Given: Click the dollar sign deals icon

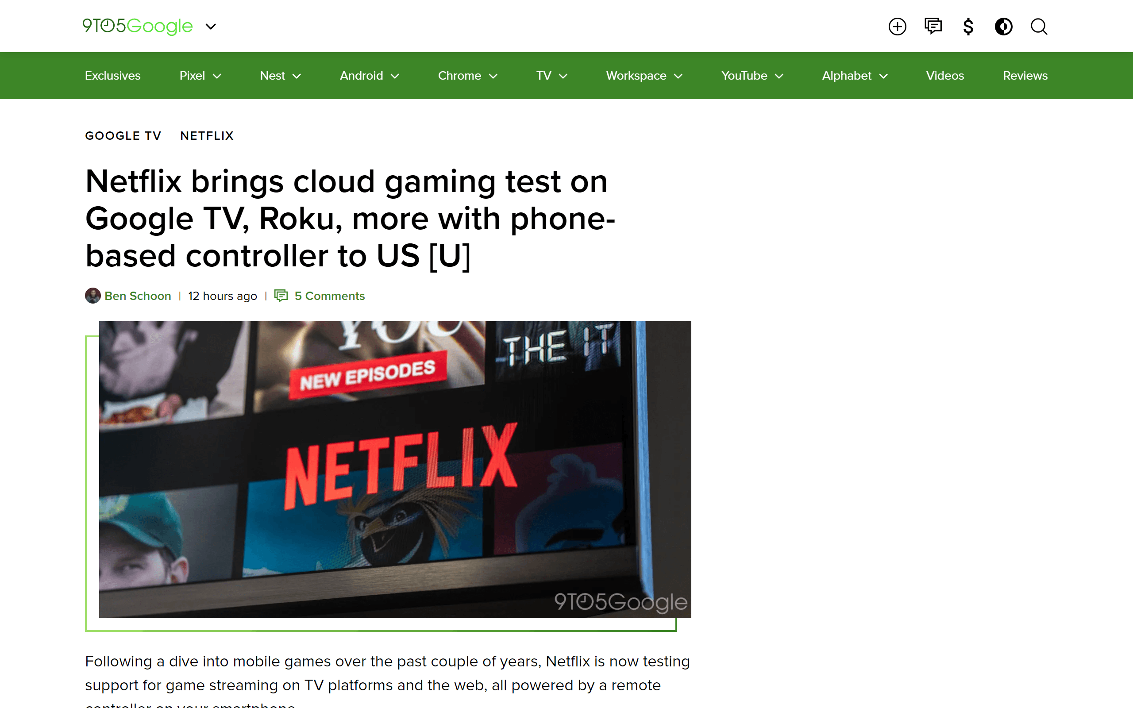Looking at the screenshot, I should point(968,26).
